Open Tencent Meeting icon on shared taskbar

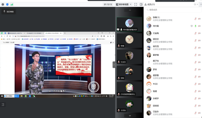pos(30,96)
